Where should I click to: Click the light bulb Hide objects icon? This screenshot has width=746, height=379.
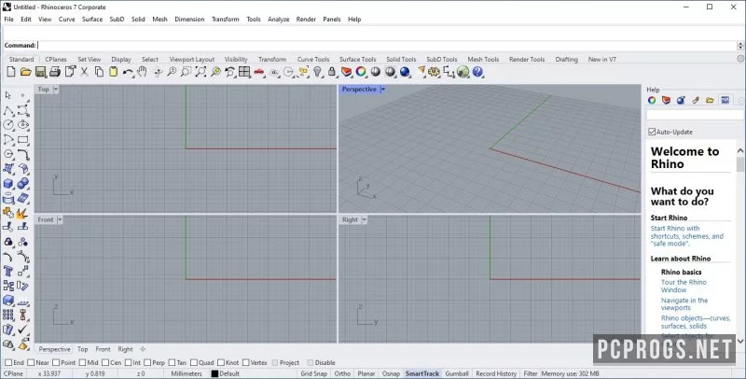317,72
